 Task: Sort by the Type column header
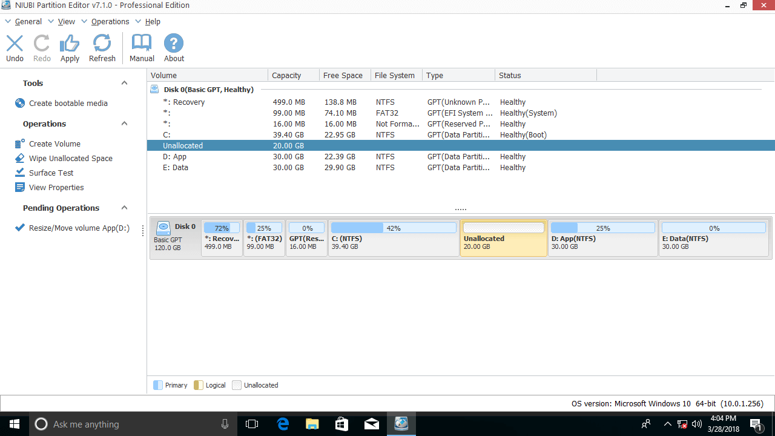pyautogui.click(x=458, y=75)
